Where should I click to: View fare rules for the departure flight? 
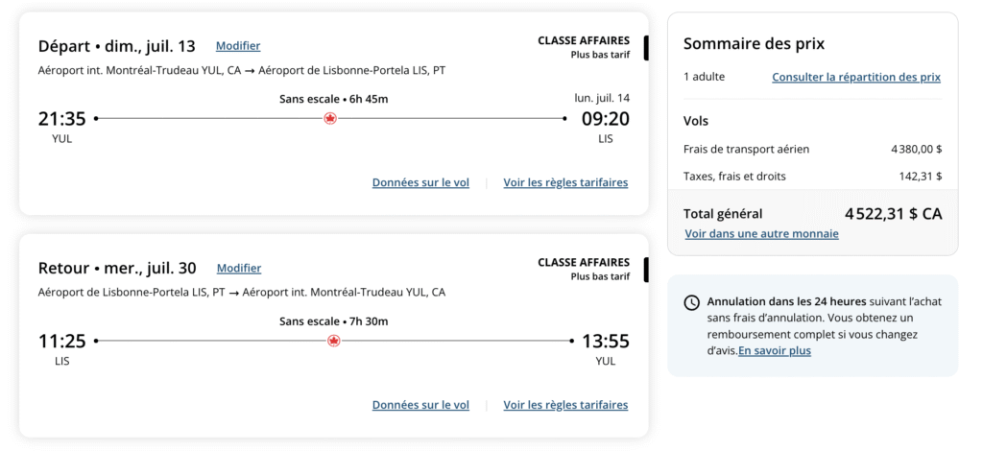coord(565,182)
